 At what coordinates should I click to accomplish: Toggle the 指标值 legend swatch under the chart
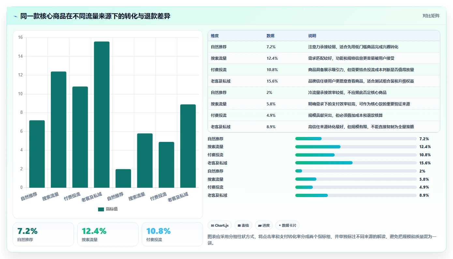101,209
